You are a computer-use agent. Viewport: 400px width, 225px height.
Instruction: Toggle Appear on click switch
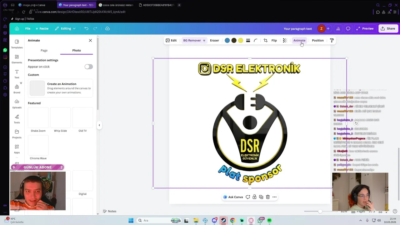(x=89, y=67)
